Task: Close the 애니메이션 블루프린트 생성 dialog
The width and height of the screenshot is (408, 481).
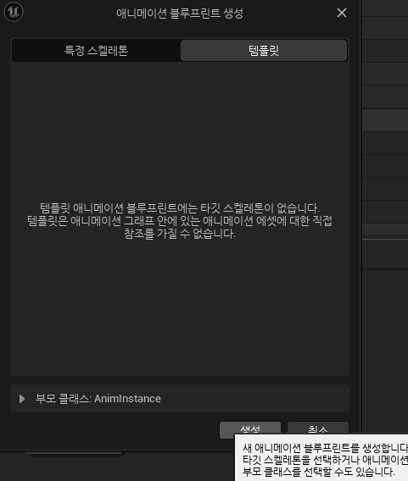Action: (342, 13)
